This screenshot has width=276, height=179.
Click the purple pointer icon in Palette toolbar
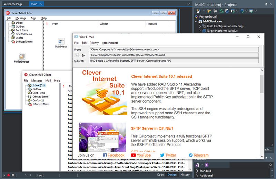pyautogui.click(x=207, y=165)
